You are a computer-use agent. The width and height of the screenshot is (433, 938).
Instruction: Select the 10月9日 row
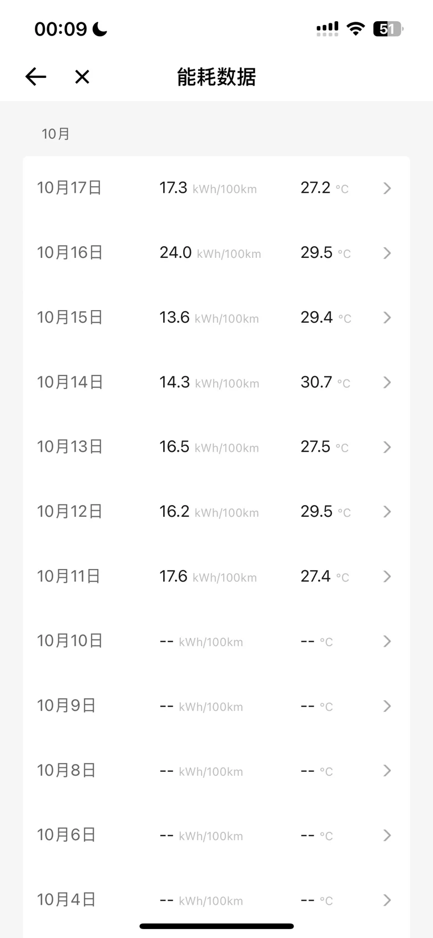click(216, 706)
